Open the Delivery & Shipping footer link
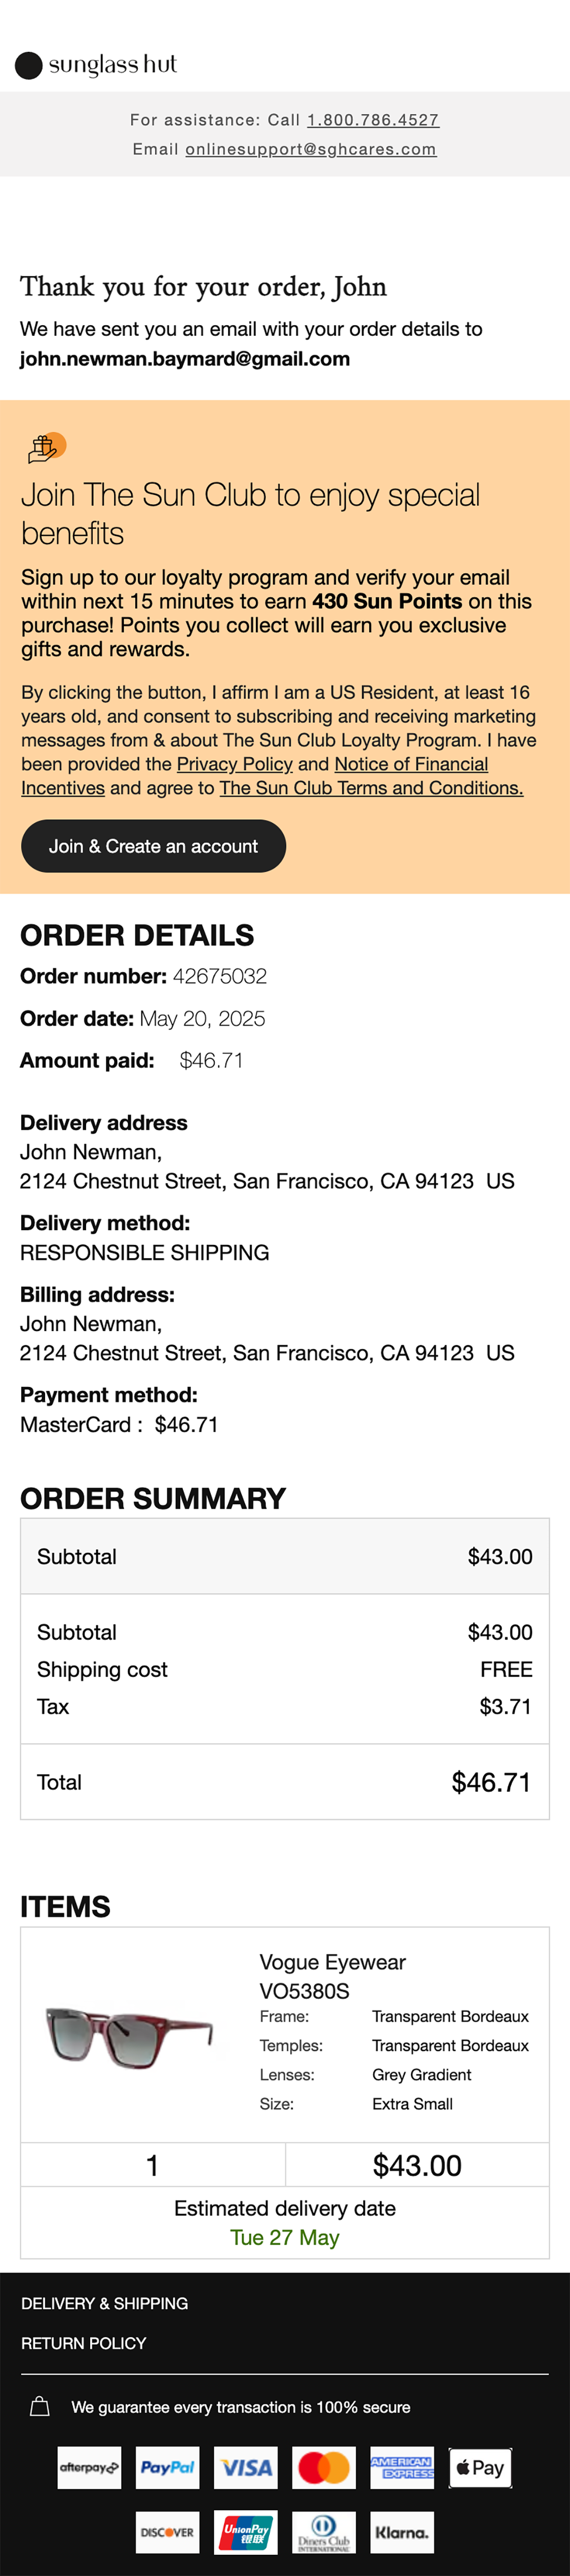570x2576 pixels. [x=105, y=2303]
